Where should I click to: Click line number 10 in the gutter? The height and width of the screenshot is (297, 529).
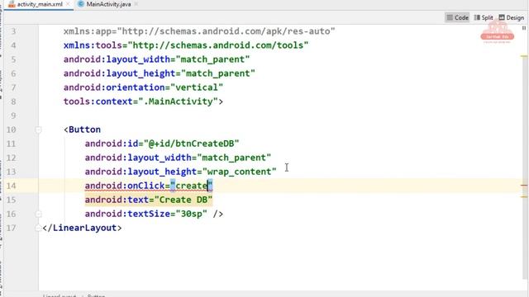(11, 130)
